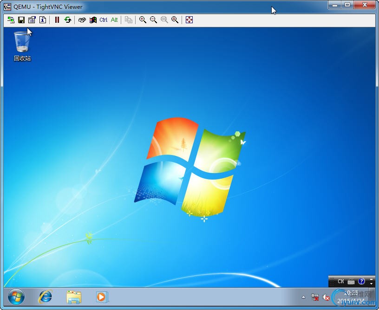Minimize the TightVNC Viewer window

(335, 5)
